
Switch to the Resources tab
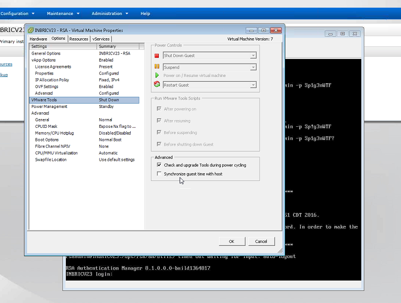point(78,38)
